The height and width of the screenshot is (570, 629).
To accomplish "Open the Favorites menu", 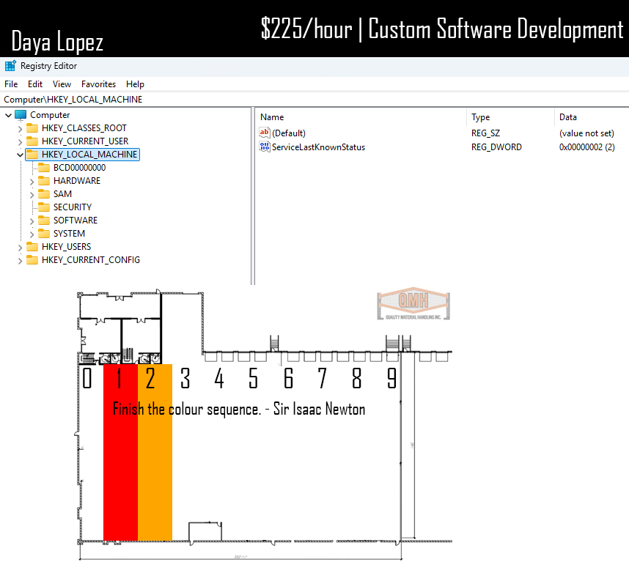I will [x=98, y=84].
